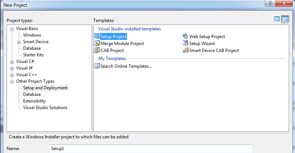The height and width of the screenshot is (153, 295).
Task: Click the Setup Wizard icon
Action: pyautogui.click(x=186, y=43)
